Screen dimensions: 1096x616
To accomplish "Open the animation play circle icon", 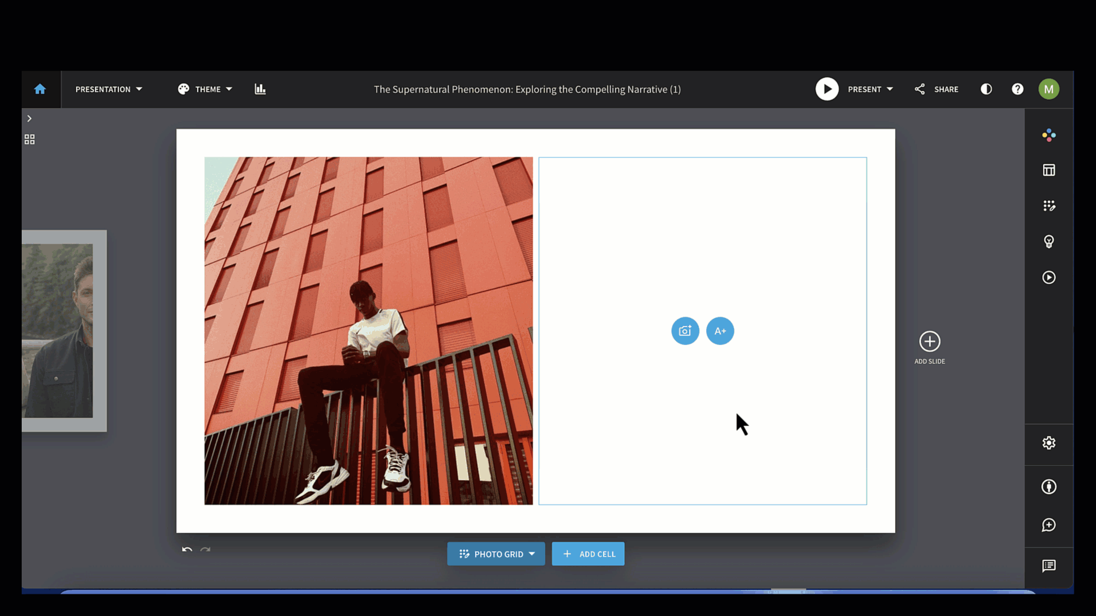I will (x=1049, y=278).
